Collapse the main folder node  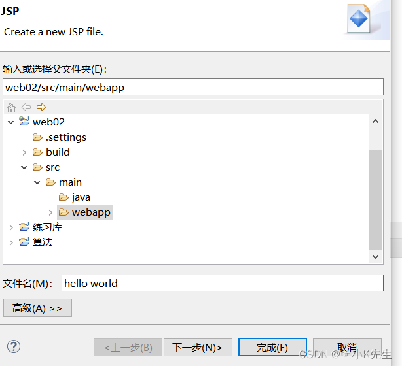click(37, 182)
